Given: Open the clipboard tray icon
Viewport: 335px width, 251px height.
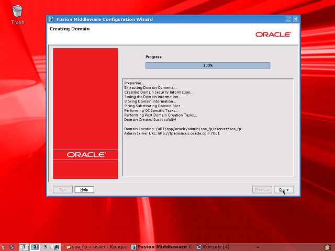Looking at the screenshot, I should pyautogui.click(x=328, y=247).
